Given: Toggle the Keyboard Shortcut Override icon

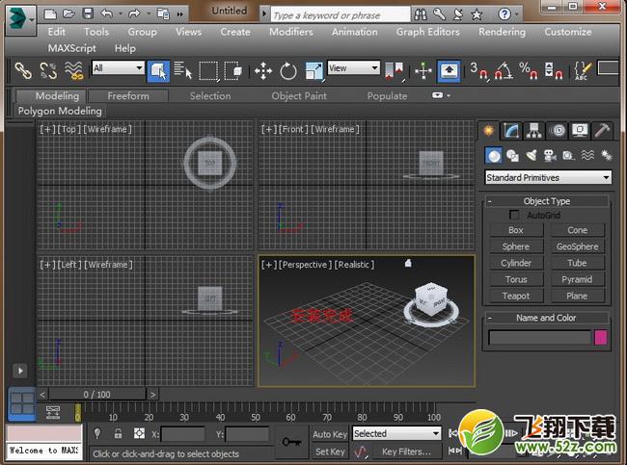Looking at the screenshot, I should [x=449, y=71].
